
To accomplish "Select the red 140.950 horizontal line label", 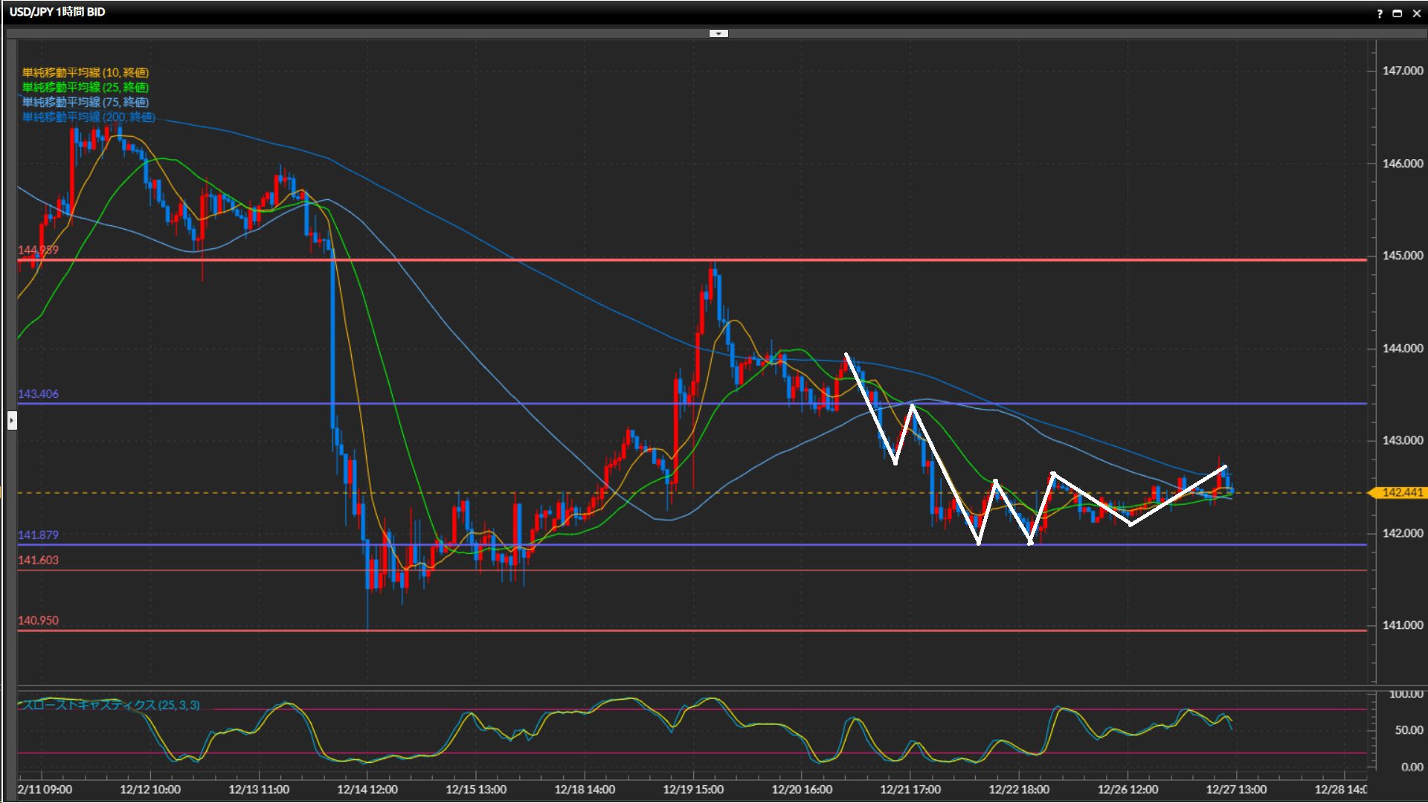I will click(x=38, y=621).
